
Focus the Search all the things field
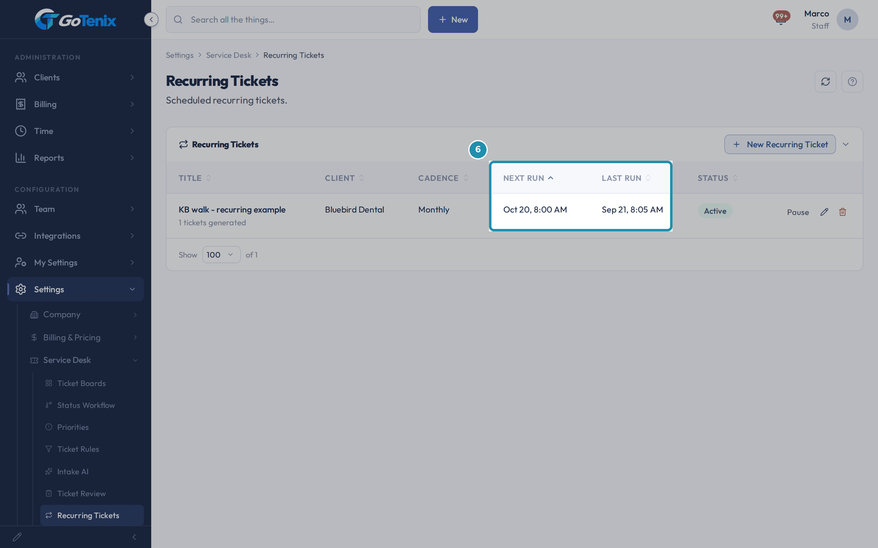(x=293, y=19)
